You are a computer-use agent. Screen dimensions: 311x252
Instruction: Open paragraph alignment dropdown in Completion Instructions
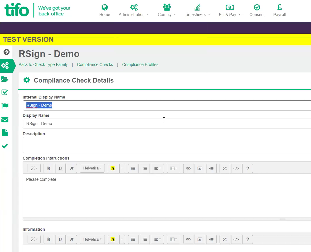point(157,168)
